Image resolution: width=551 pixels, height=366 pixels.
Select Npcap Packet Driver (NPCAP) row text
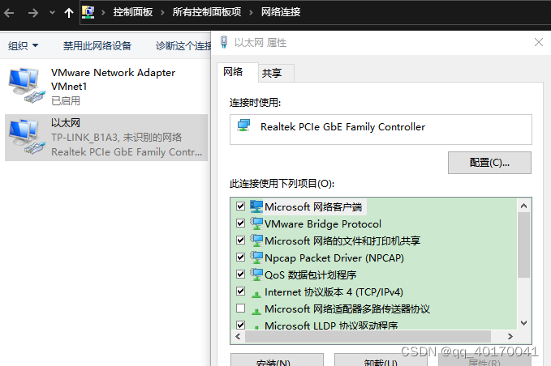click(334, 258)
